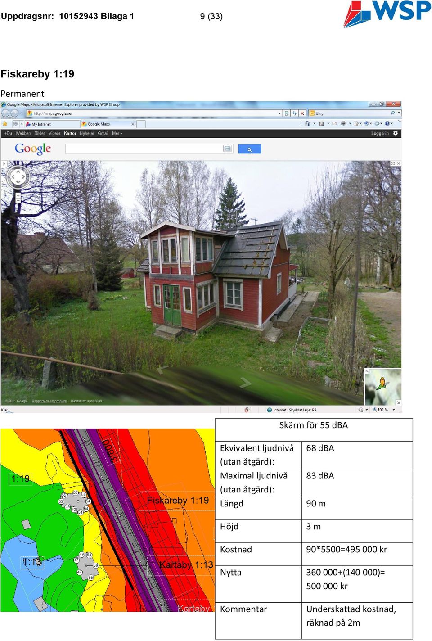Click the compatibility view icon in address bar

click(x=287, y=113)
